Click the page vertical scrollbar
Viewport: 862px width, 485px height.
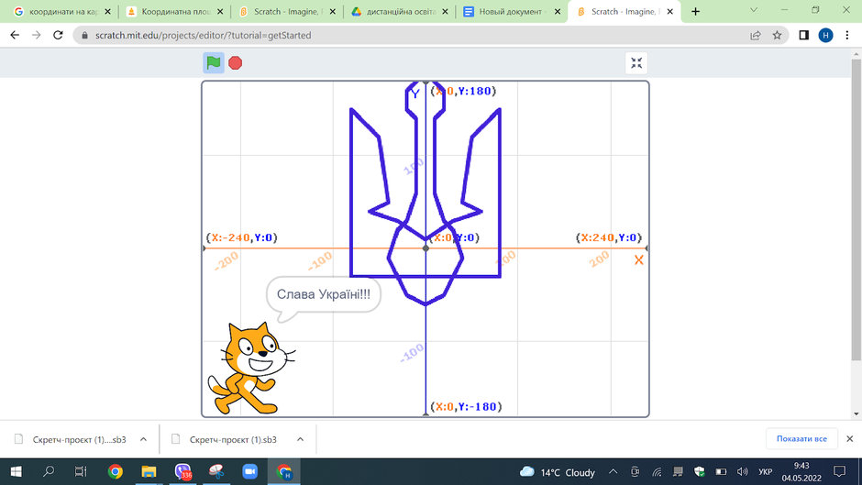[856, 209]
